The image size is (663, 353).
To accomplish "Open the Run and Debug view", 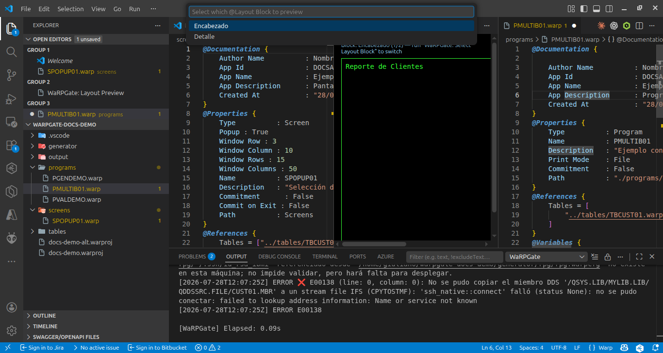I will tap(12, 98).
